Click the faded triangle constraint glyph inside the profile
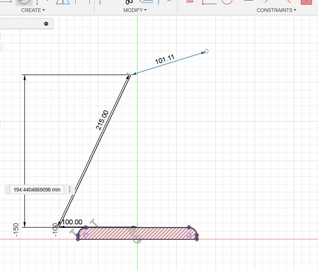 pyautogui.click(x=132, y=232)
